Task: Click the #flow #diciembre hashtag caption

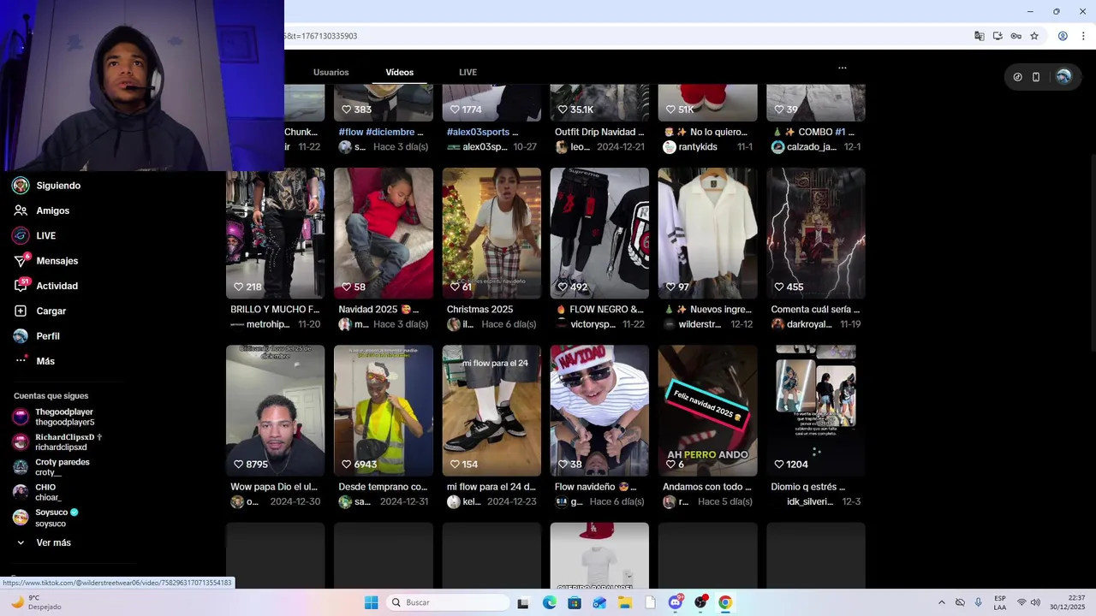Action: tap(381, 132)
